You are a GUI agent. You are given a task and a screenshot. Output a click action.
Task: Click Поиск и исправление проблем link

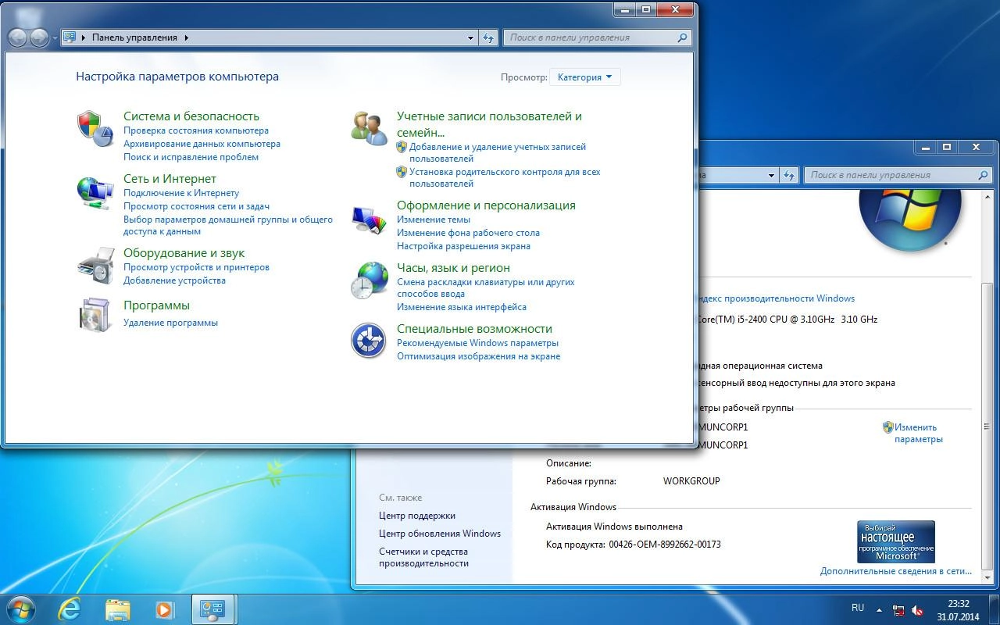[191, 157]
